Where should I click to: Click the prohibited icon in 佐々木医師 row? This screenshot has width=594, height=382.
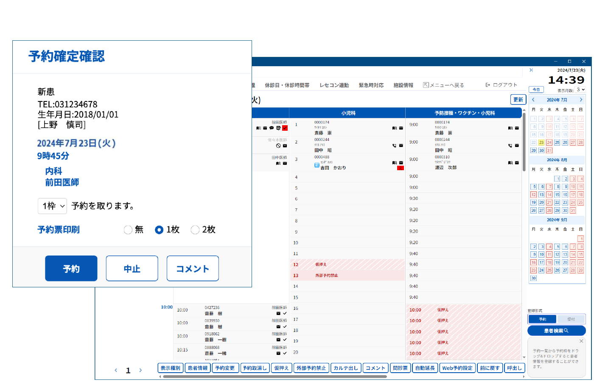coord(278,146)
